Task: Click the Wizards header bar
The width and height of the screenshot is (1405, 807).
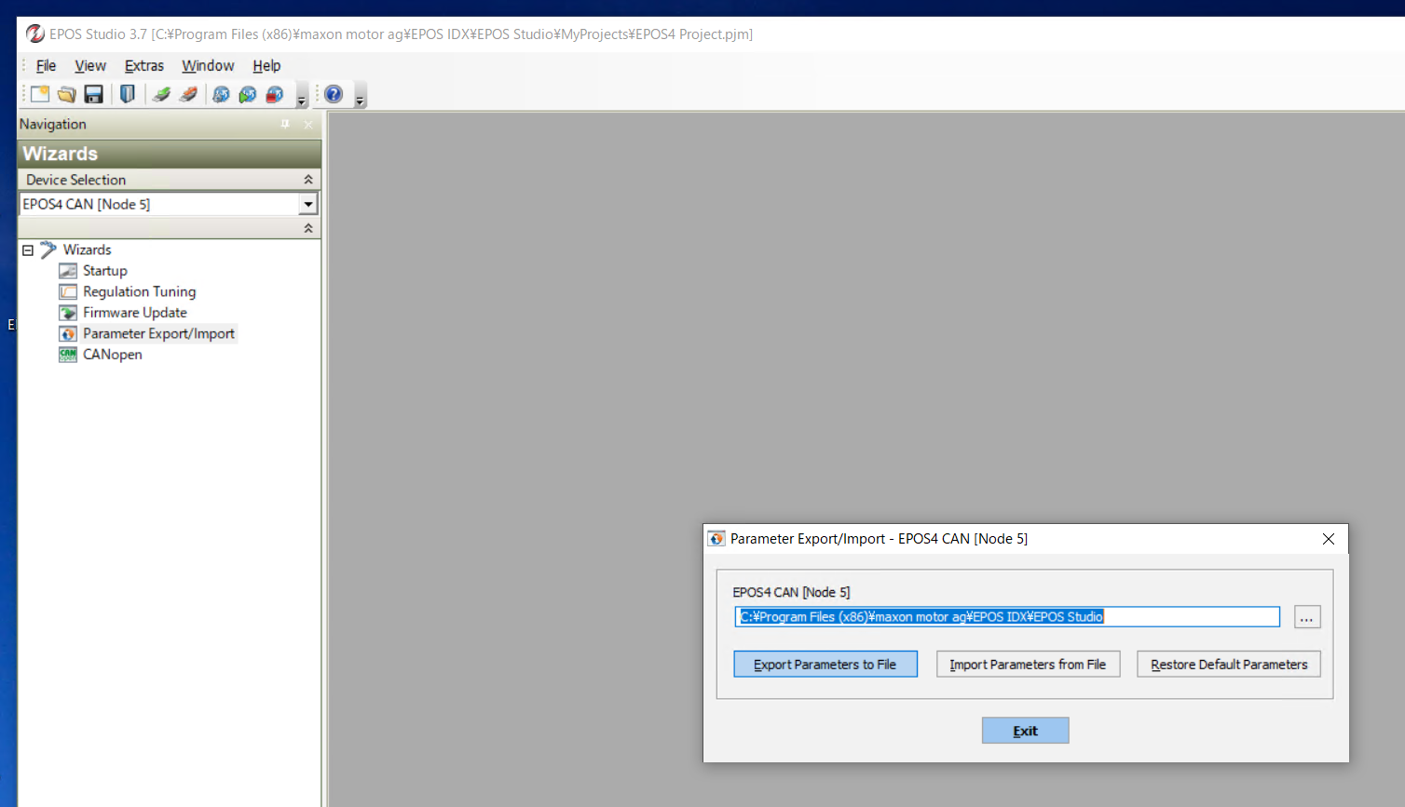Action: [170, 154]
